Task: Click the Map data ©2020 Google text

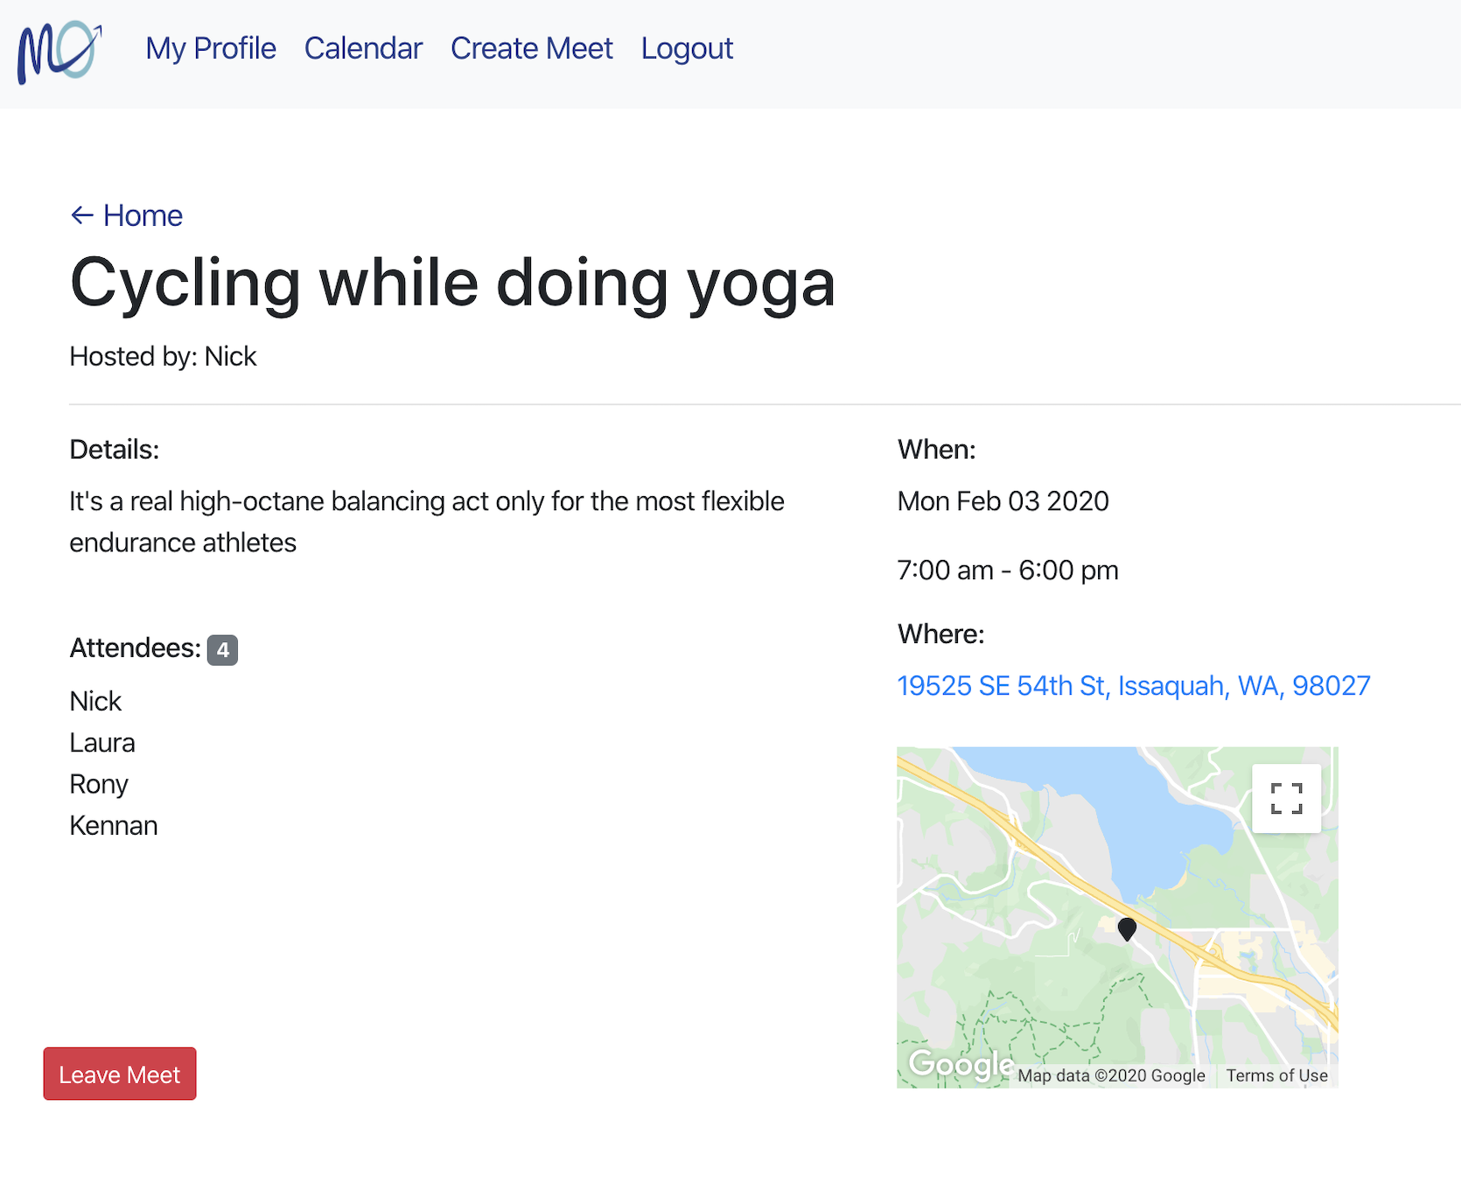Action: pos(1111,1075)
